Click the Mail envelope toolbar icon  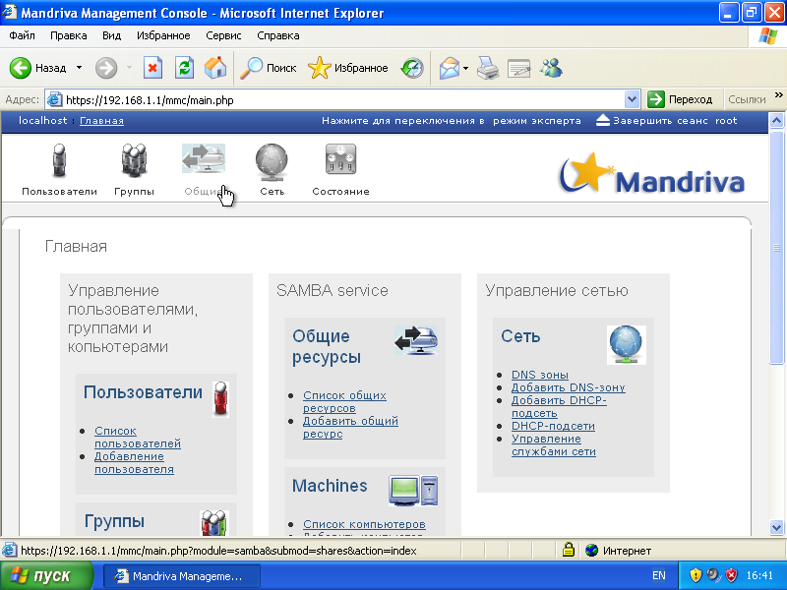[x=450, y=68]
